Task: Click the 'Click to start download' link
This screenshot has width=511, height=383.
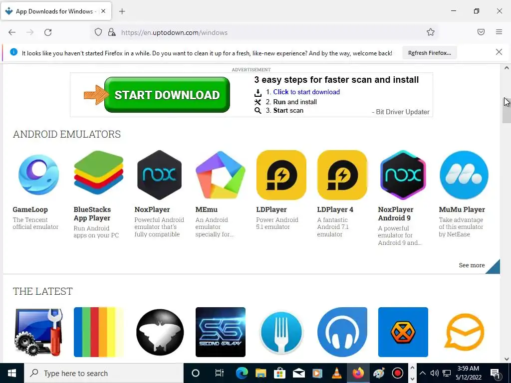Action: [306, 92]
